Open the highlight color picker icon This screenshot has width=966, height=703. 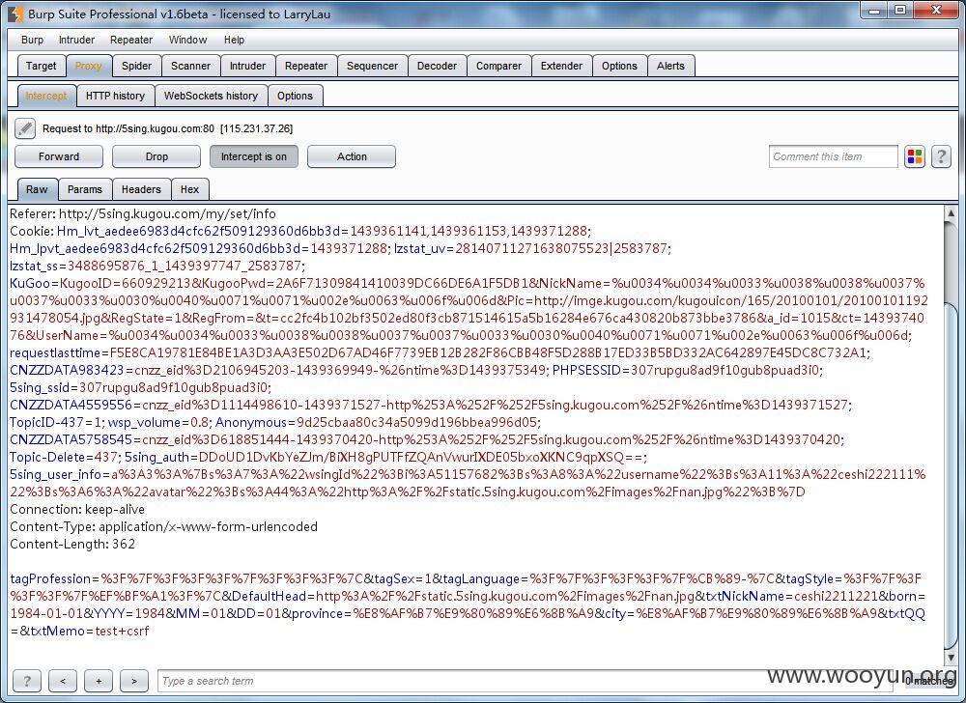[915, 157]
